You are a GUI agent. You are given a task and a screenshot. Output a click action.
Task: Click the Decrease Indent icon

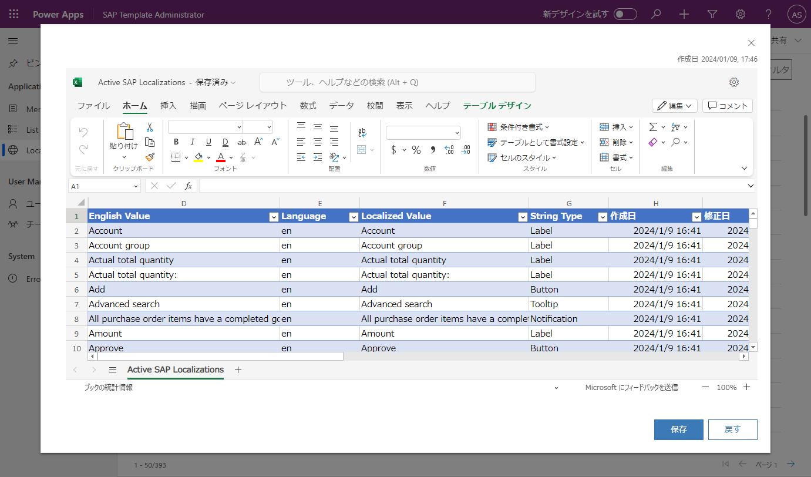301,157
